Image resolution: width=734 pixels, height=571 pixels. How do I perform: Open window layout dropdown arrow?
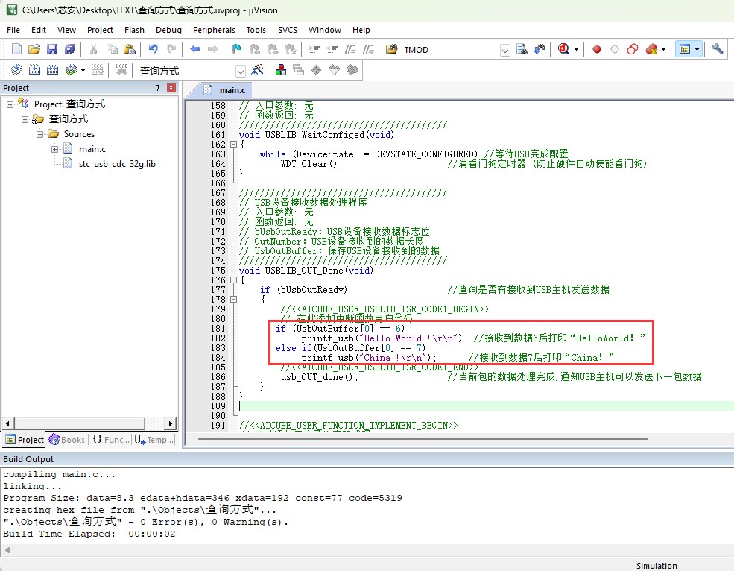[x=697, y=49]
